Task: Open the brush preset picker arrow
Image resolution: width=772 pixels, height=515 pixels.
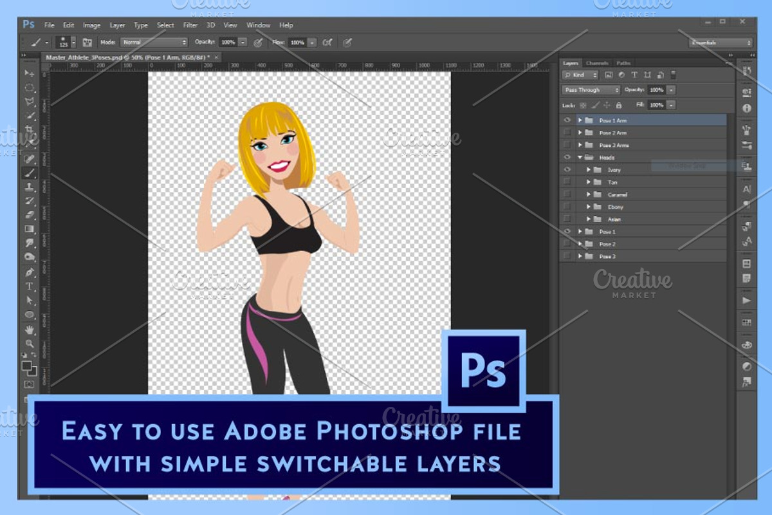Action: click(73, 42)
